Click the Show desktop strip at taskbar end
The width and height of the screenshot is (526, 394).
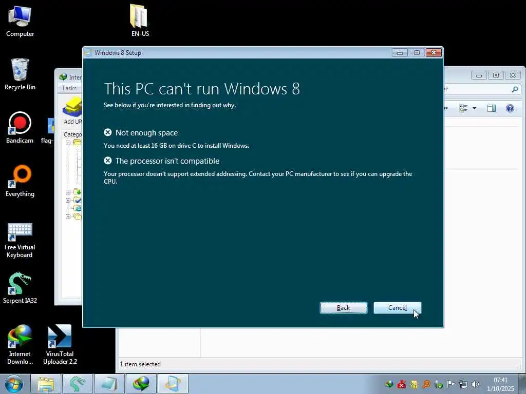tap(522, 384)
